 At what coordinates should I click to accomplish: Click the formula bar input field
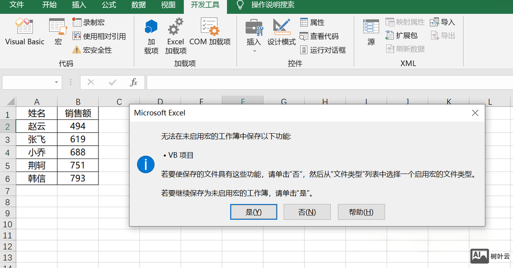click(x=329, y=82)
